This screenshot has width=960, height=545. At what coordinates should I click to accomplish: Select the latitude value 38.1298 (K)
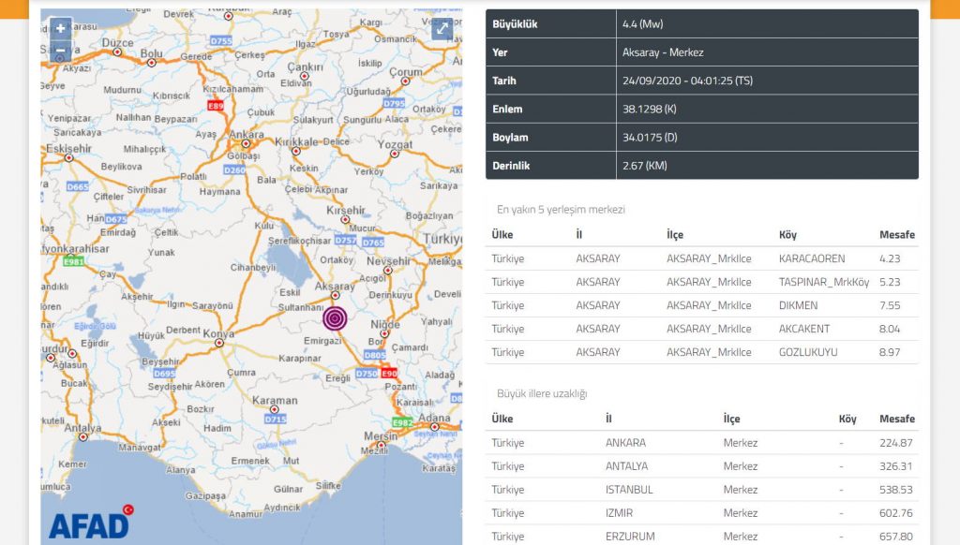[x=649, y=109]
